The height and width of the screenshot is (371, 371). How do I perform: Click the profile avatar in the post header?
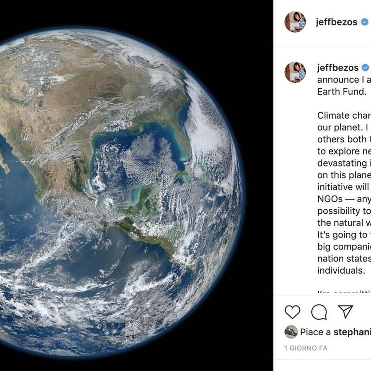(295, 22)
